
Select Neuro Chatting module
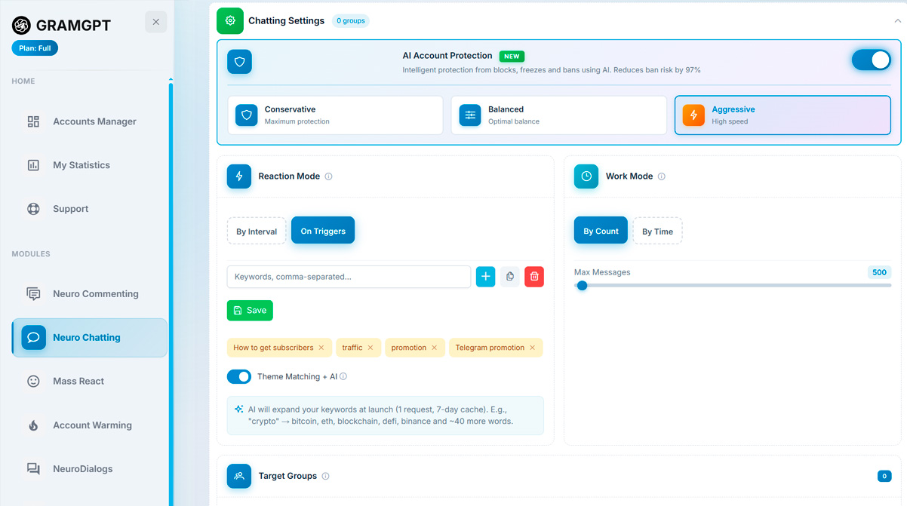pos(89,338)
